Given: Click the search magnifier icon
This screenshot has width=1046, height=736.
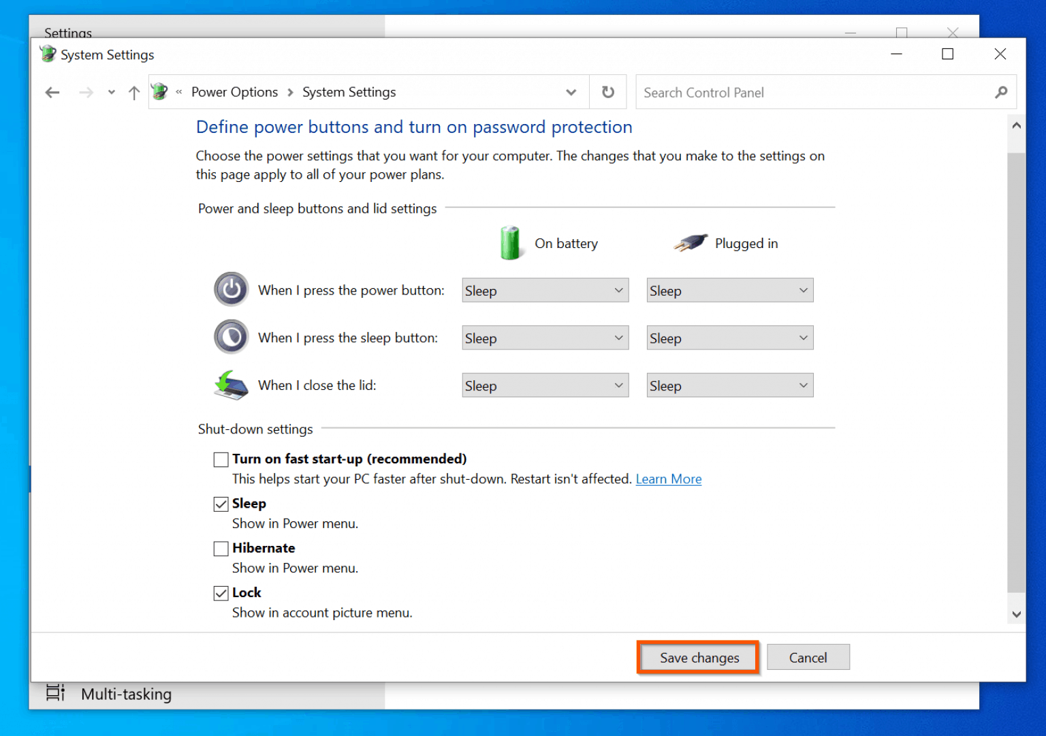Looking at the screenshot, I should 1001,92.
